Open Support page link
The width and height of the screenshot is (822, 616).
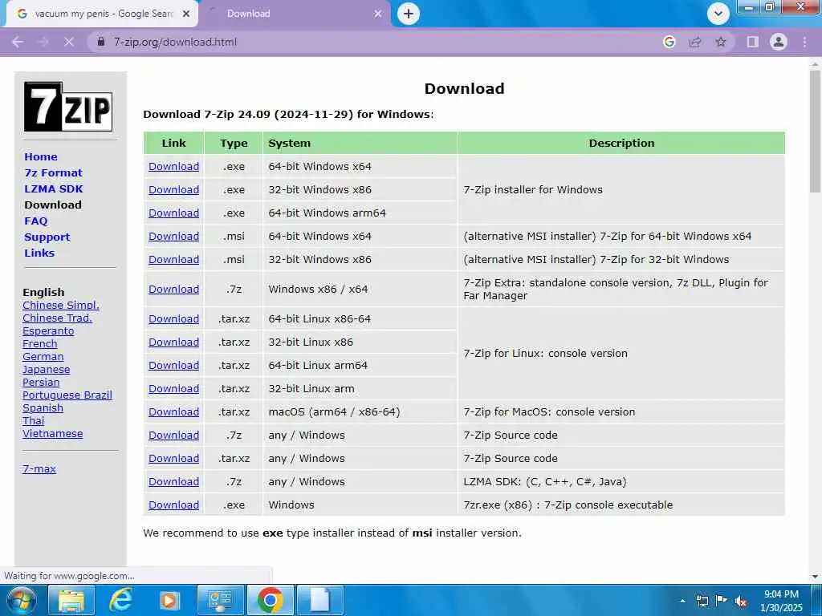coord(47,237)
